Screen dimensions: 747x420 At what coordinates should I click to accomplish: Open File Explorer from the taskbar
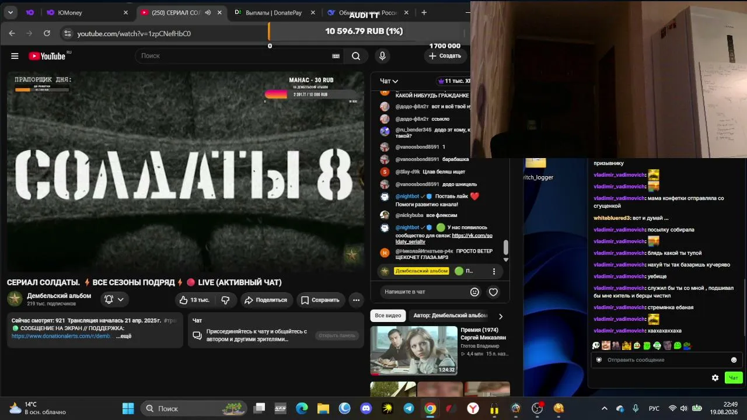323,408
